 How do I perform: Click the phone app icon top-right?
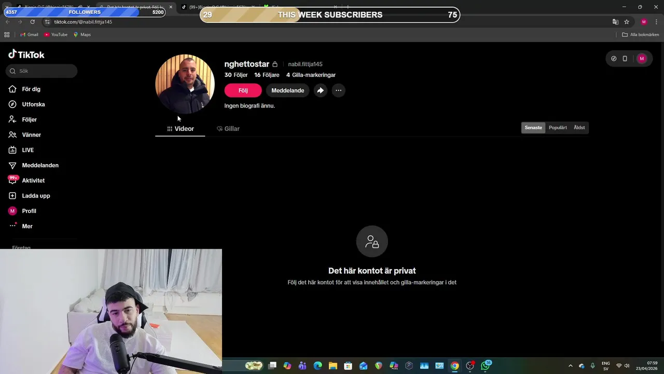click(625, 59)
